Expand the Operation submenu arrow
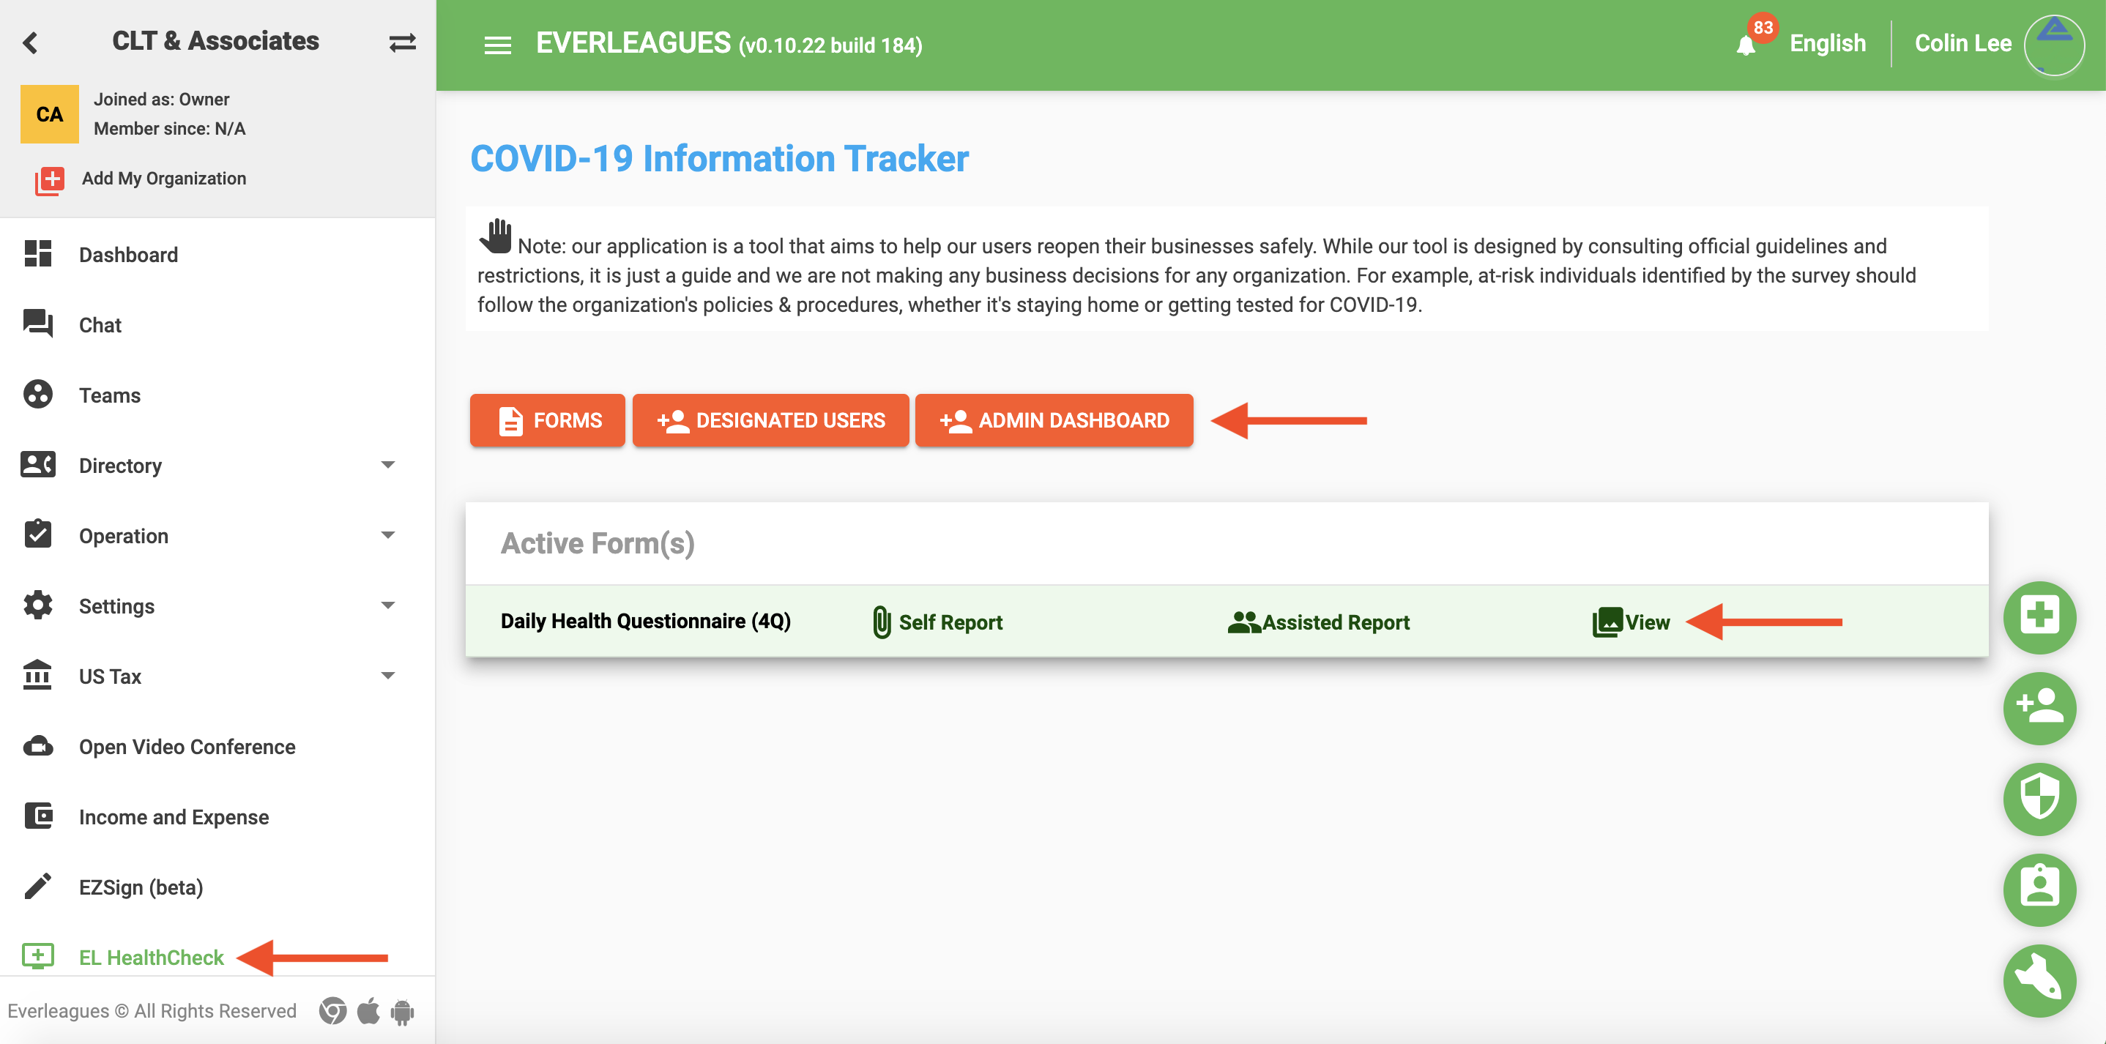 coord(387,535)
